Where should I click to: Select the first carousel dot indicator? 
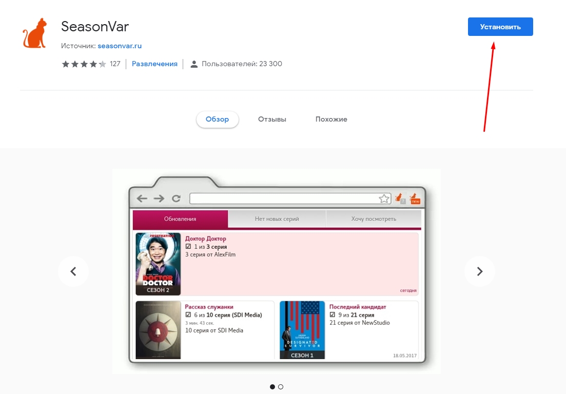click(272, 387)
